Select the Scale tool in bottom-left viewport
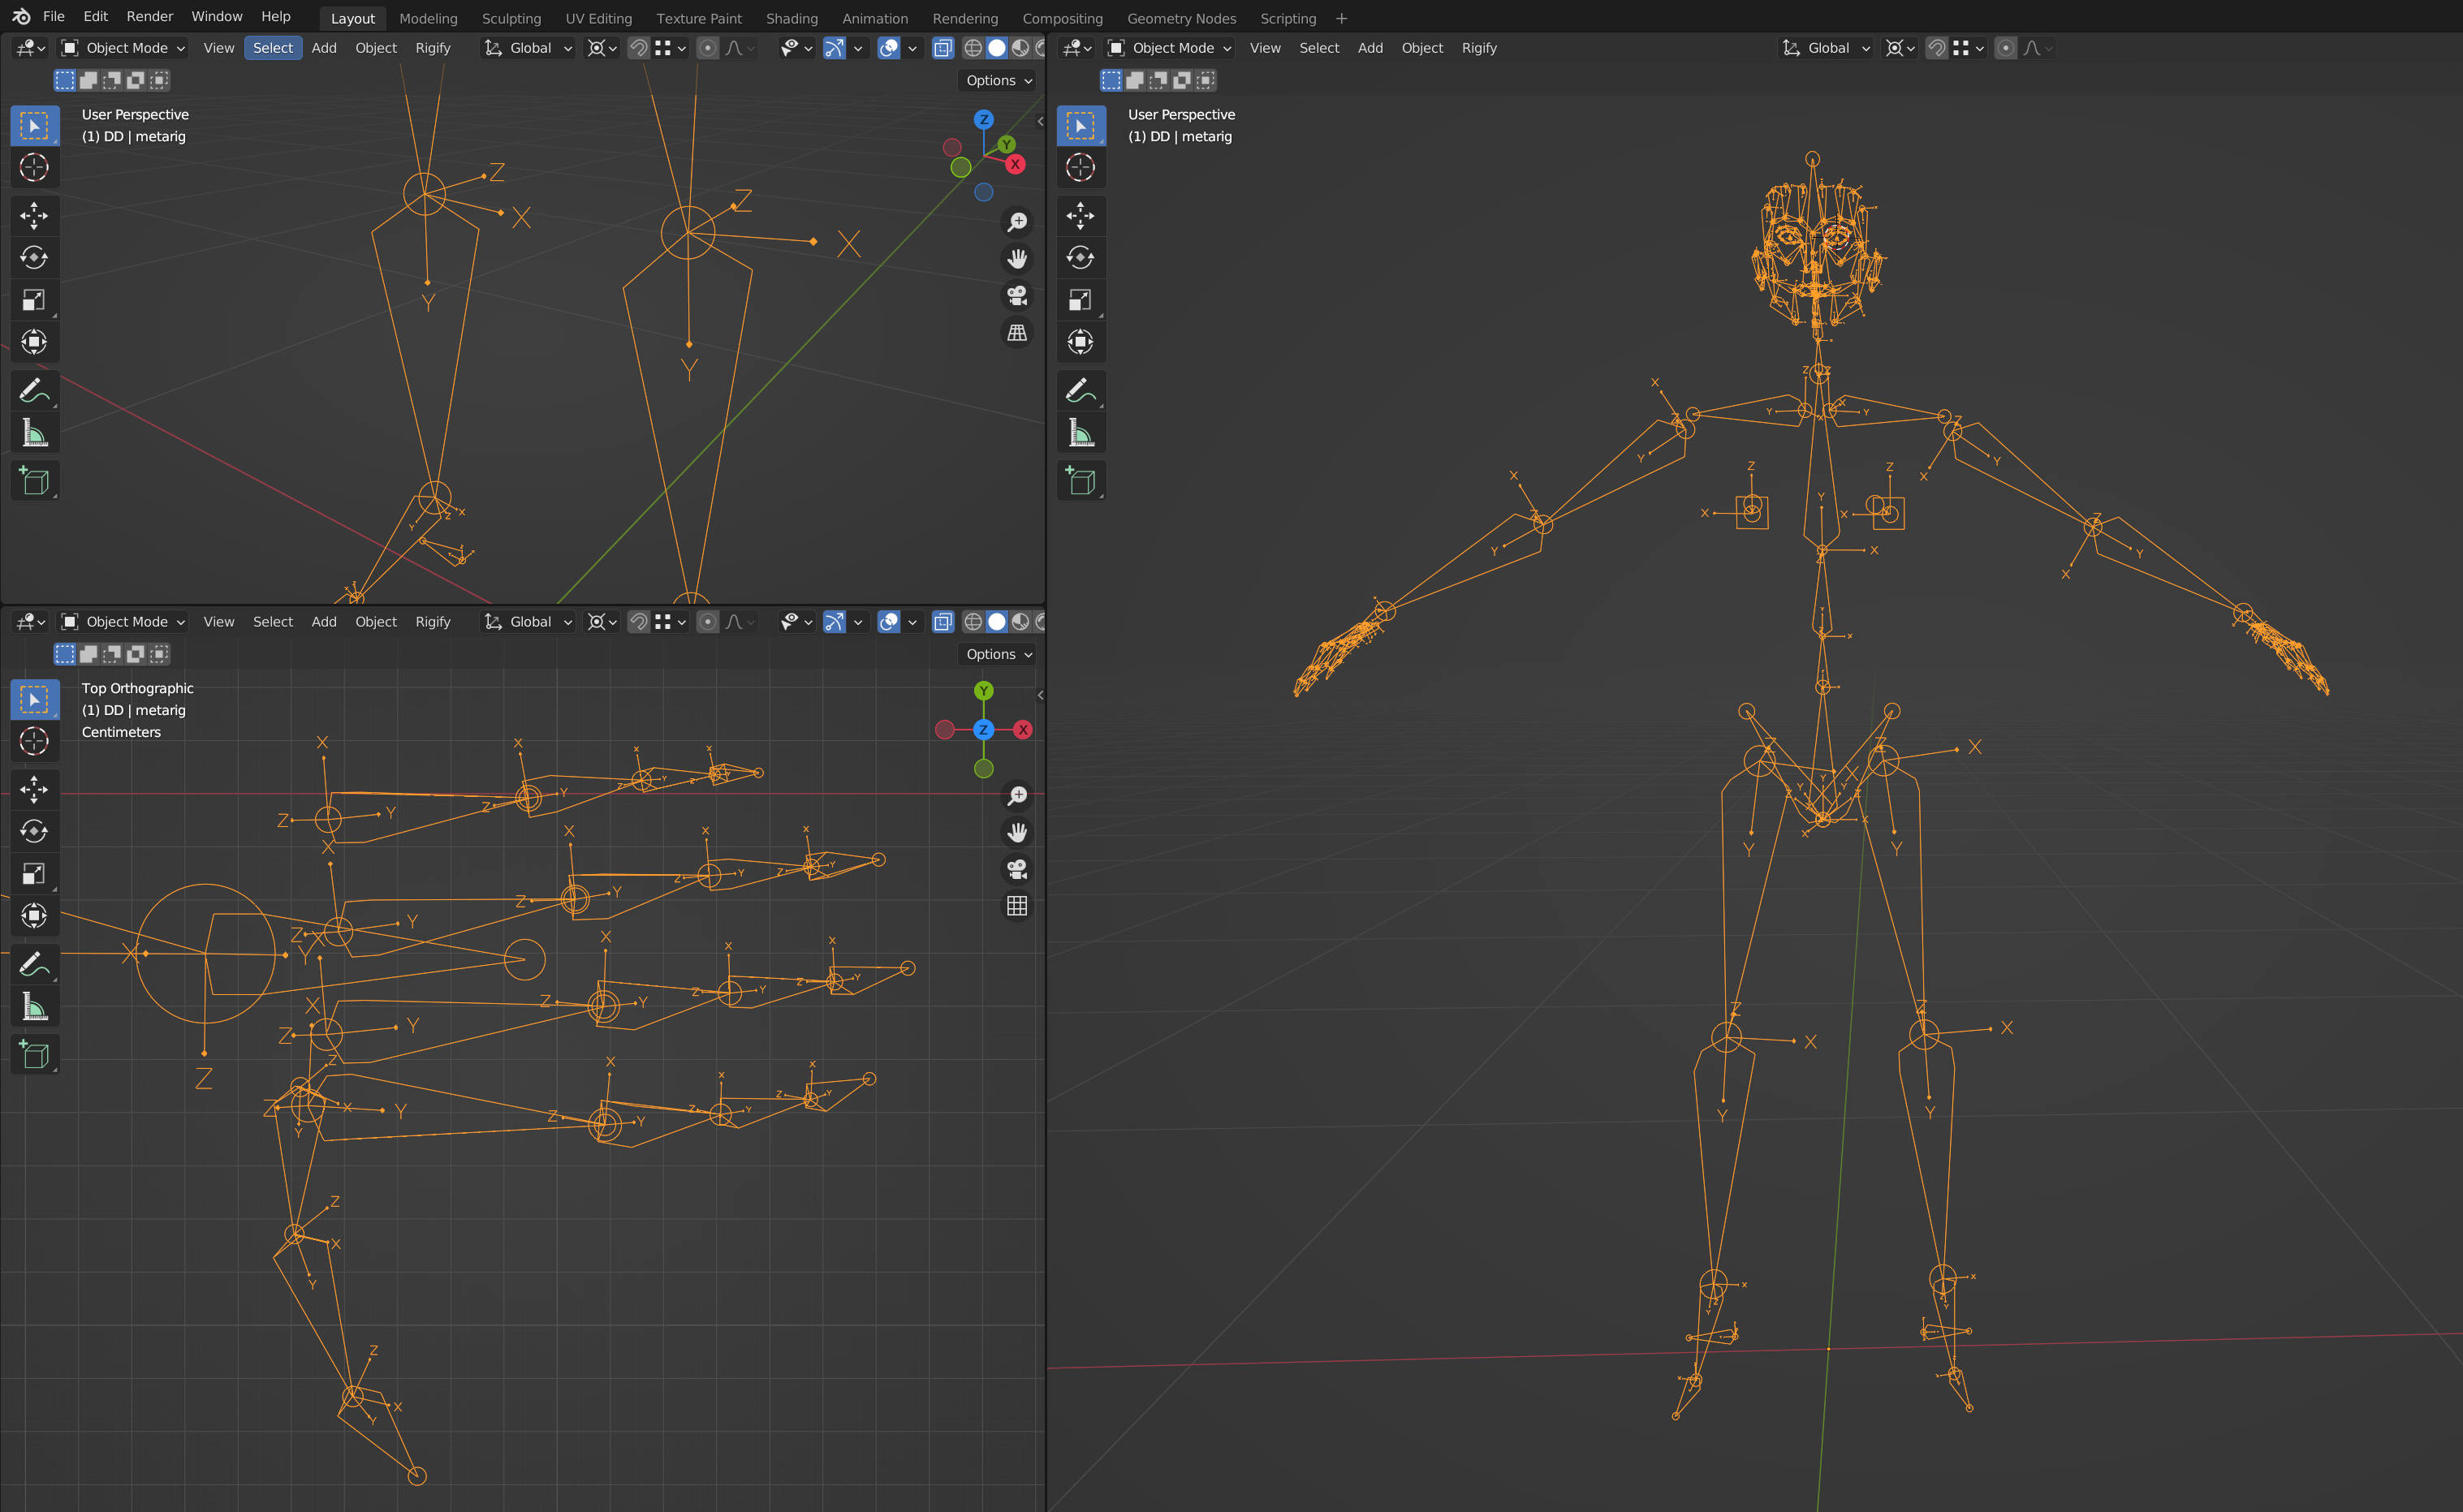The width and height of the screenshot is (2463, 1512). [34, 874]
